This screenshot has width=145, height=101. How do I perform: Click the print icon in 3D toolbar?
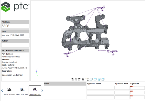tap(83, 79)
